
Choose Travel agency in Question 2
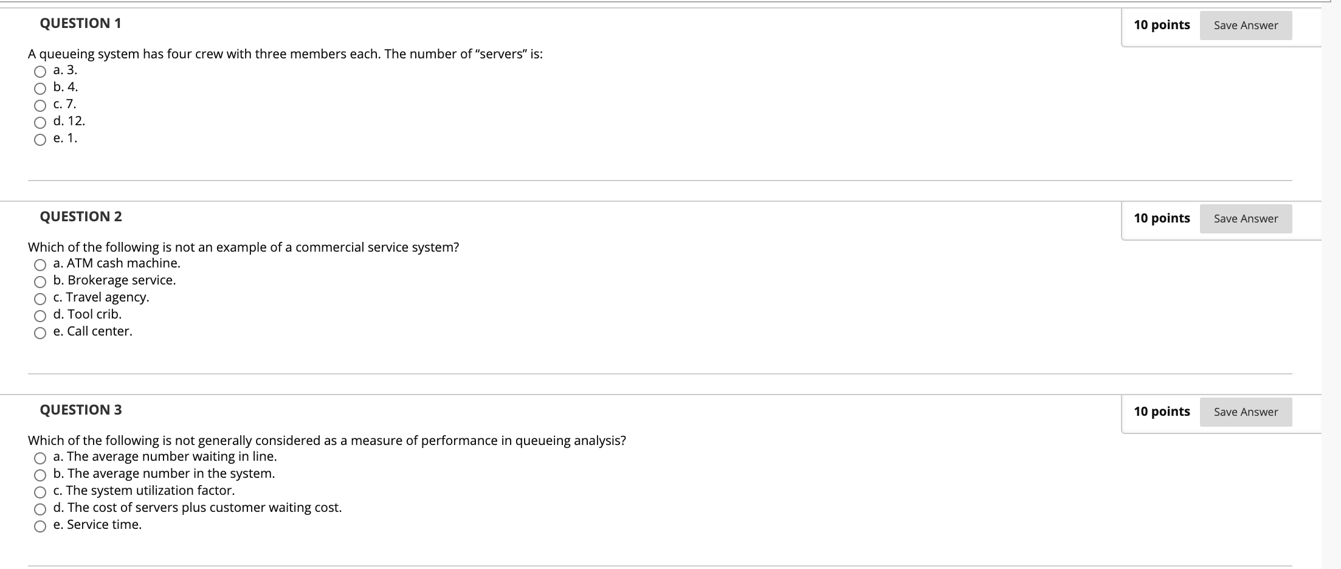point(39,298)
